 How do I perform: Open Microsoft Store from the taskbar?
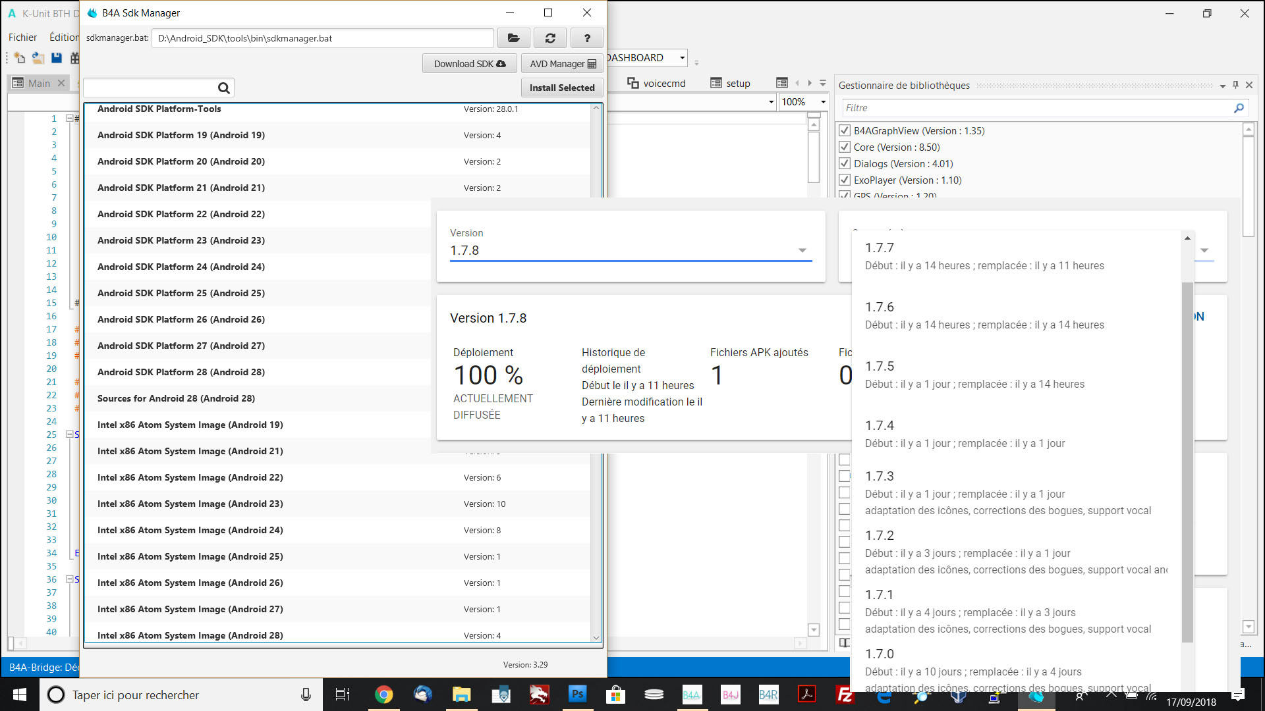(615, 695)
